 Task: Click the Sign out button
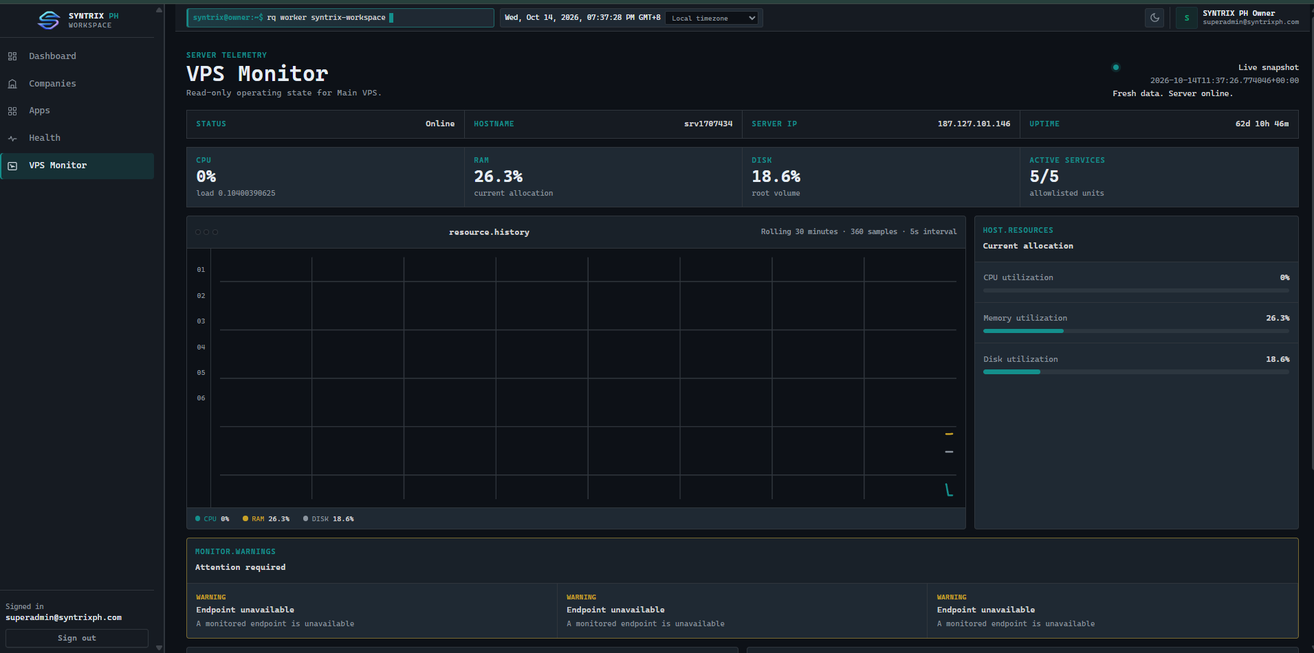[77, 638]
